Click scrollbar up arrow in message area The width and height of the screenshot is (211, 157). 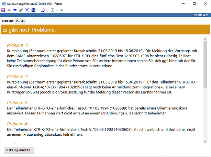point(206,39)
